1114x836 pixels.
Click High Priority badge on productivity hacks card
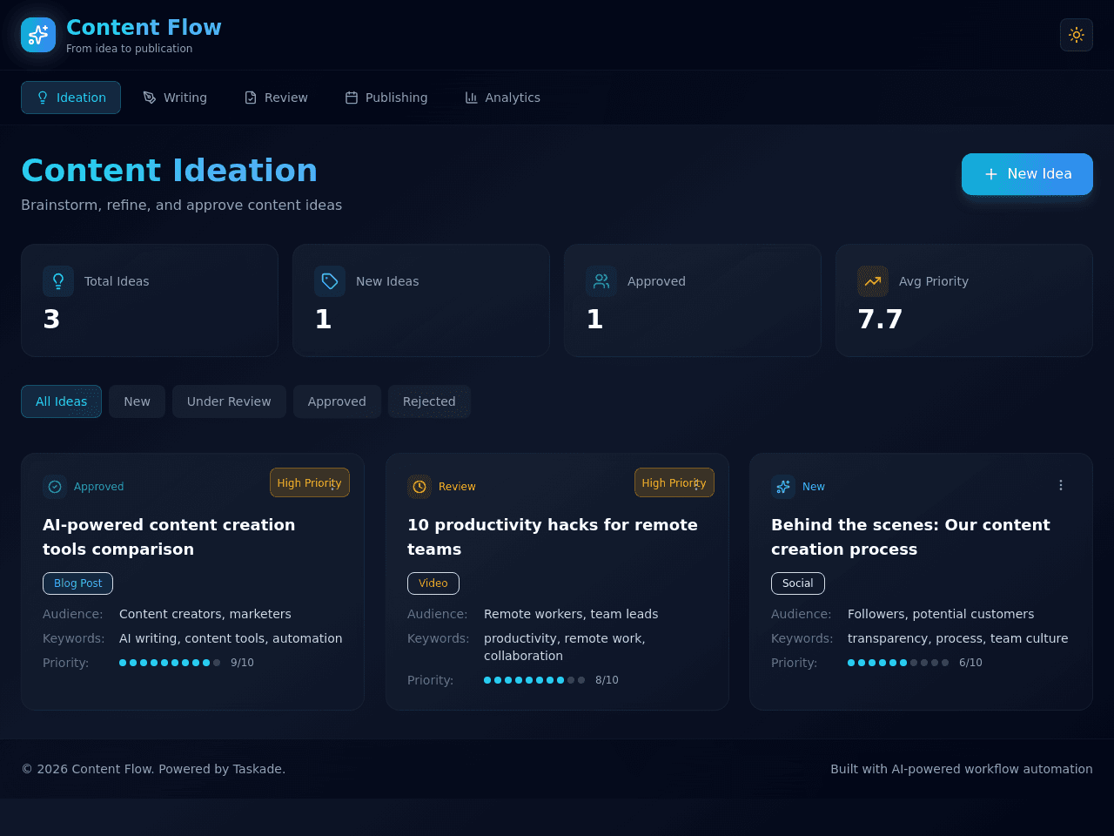(674, 482)
